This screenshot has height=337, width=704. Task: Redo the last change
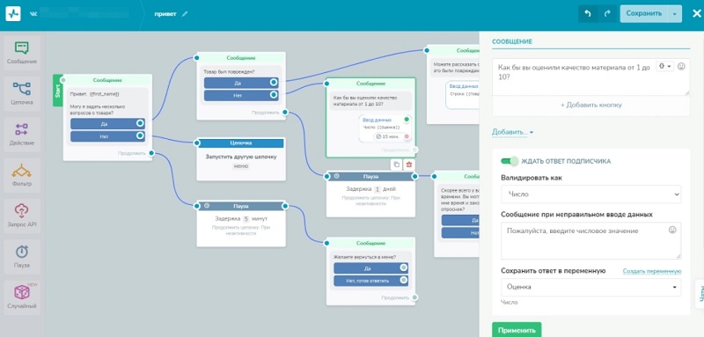click(607, 13)
